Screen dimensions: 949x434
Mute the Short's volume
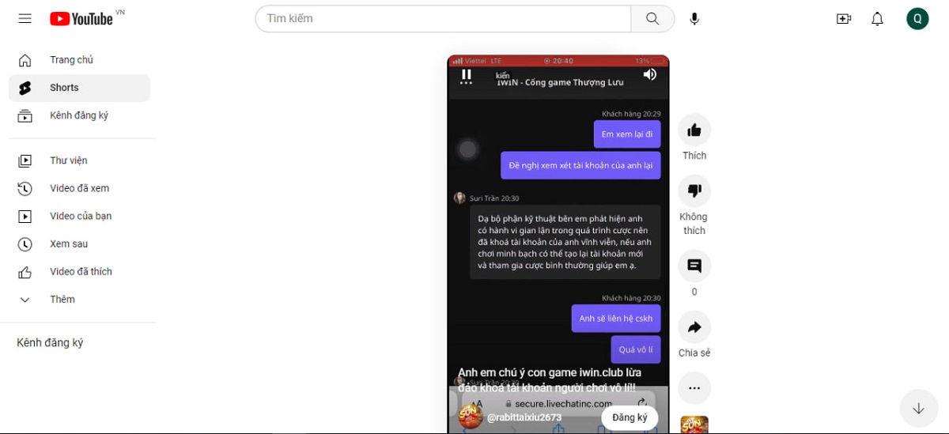649,74
